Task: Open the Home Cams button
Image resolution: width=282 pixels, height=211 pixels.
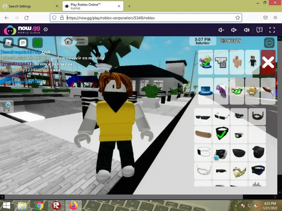Action: [75, 41]
